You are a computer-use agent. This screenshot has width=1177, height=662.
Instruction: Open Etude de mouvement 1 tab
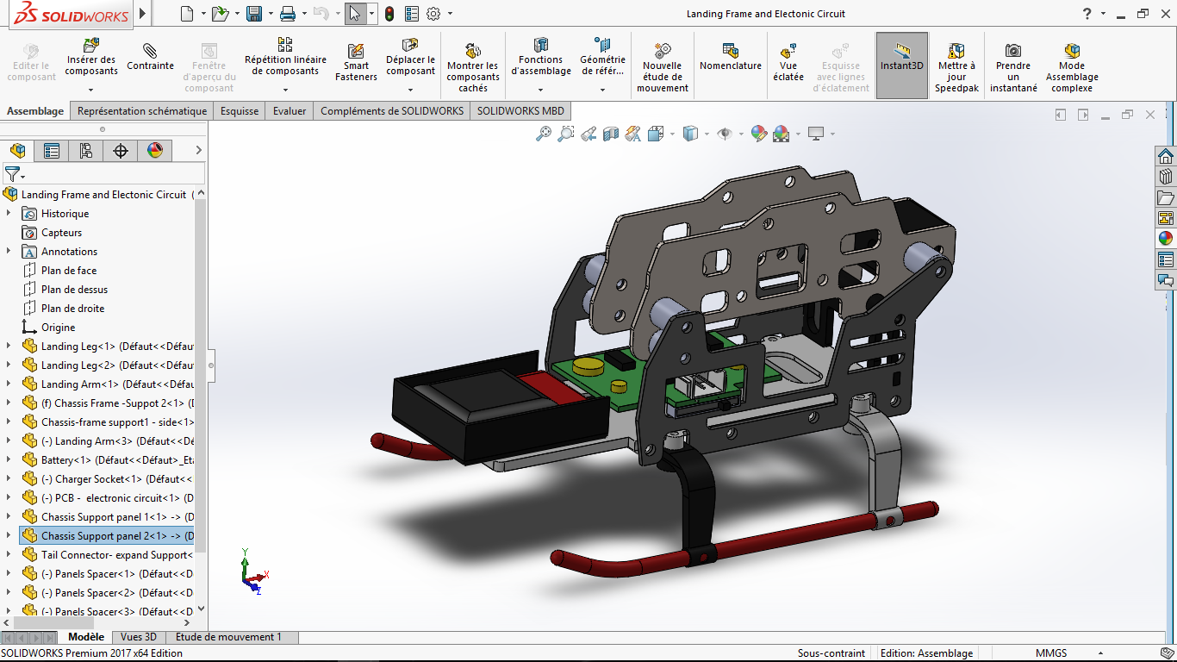point(228,637)
